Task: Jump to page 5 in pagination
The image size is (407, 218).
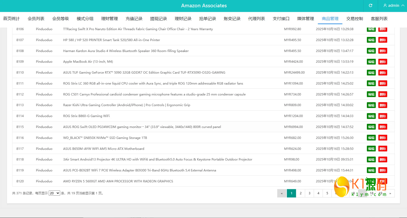Action: click(327, 193)
